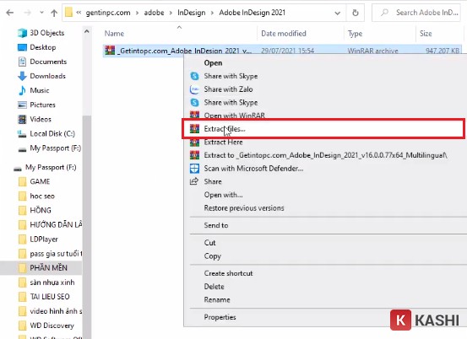Expand chevron after gentinpc.com in path
Viewport: 467px width, 339px height.
coord(138,13)
